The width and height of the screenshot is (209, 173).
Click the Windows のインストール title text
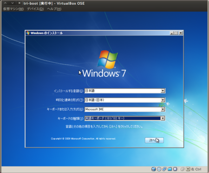click(x=46, y=33)
